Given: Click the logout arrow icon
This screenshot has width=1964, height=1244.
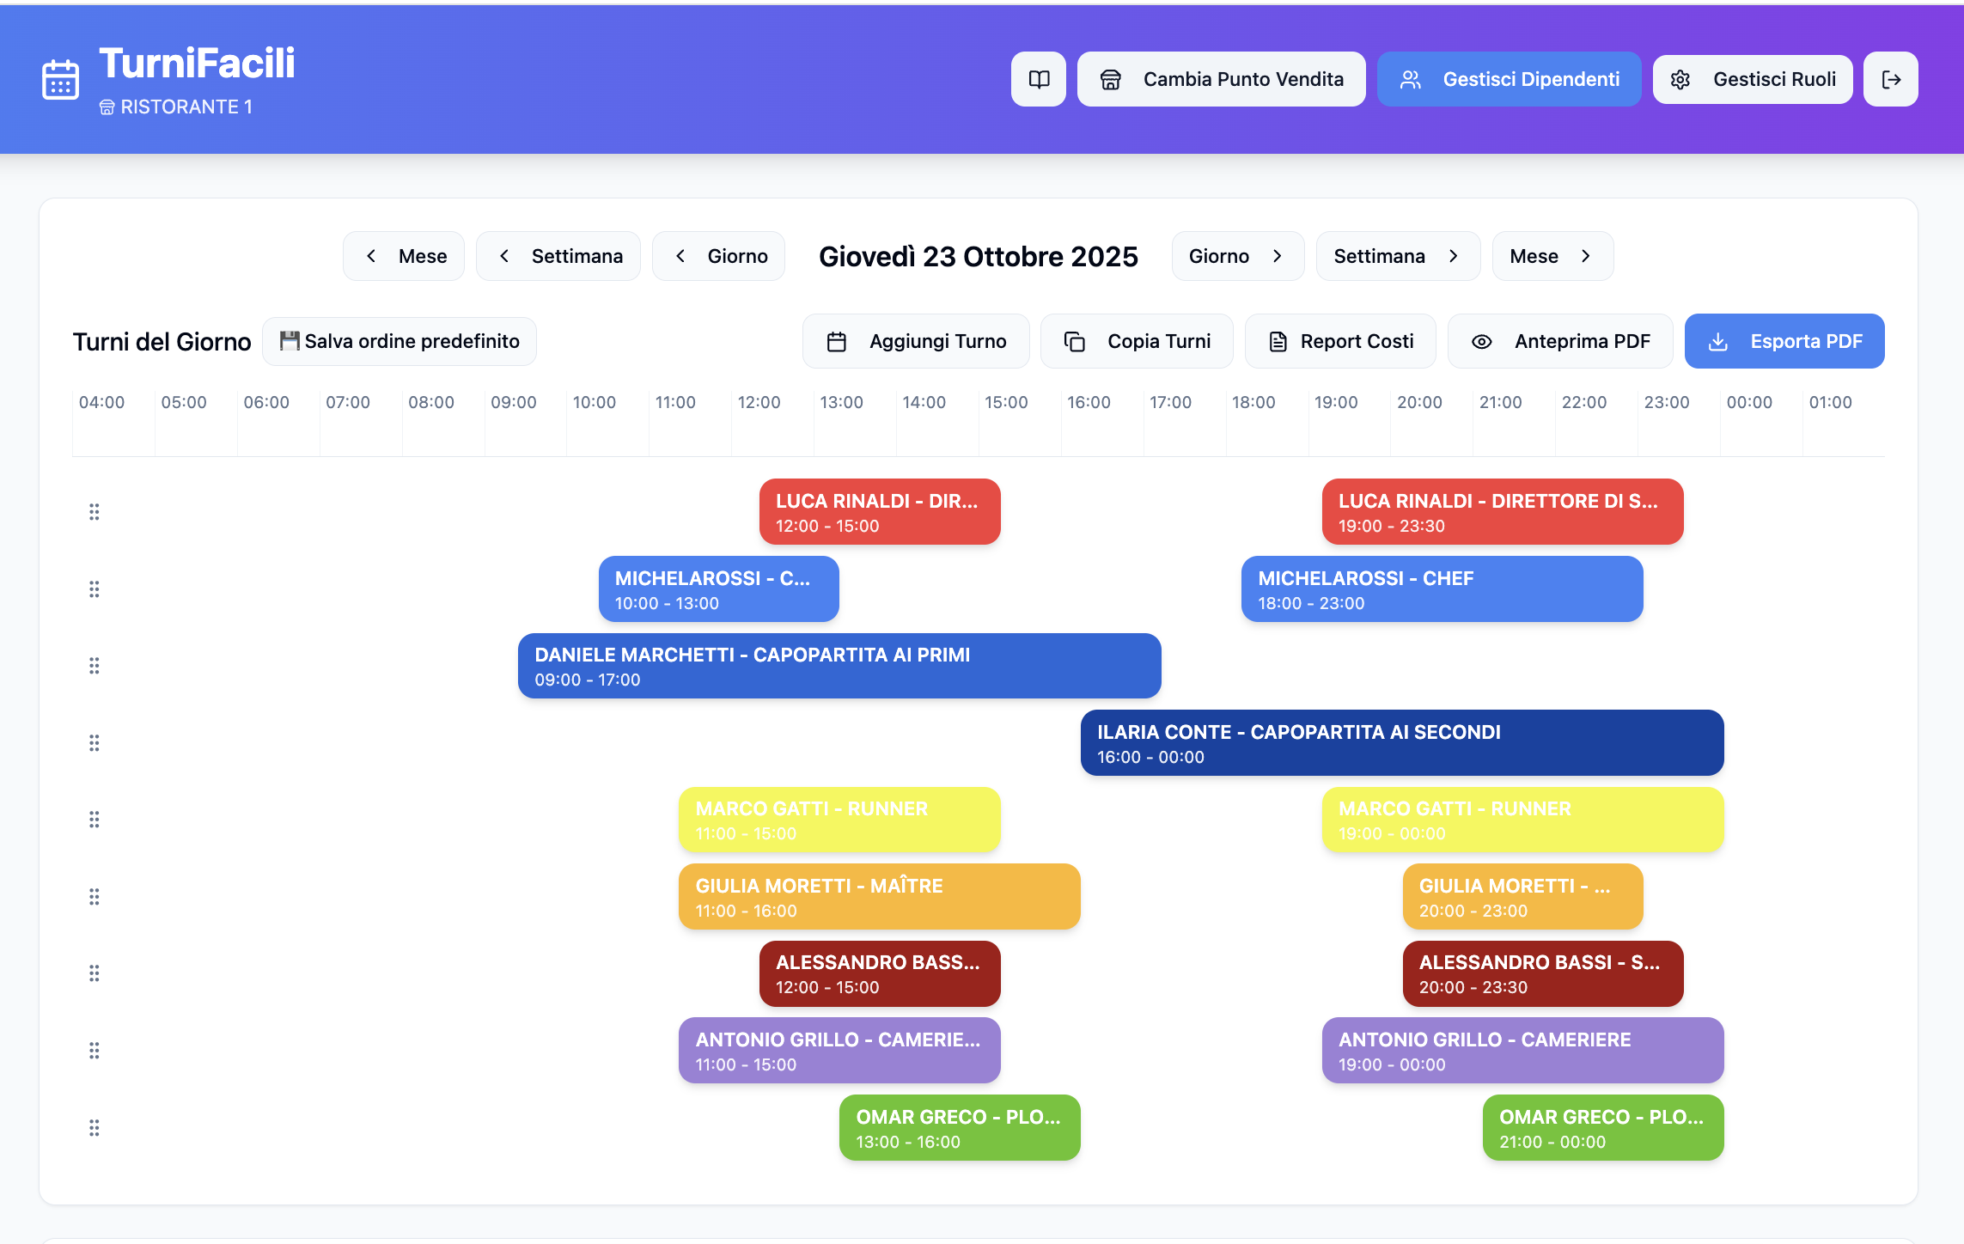Looking at the screenshot, I should [x=1891, y=79].
